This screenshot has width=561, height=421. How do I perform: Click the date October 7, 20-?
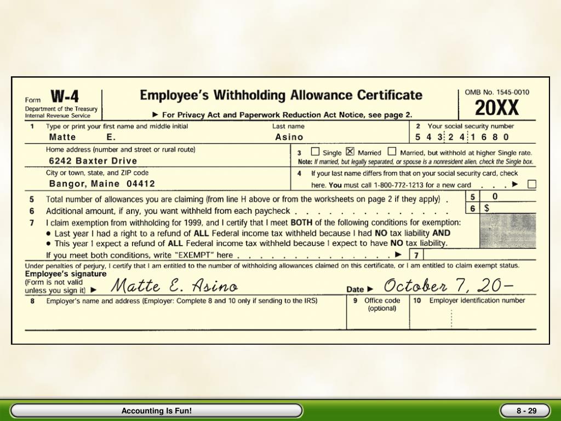pyautogui.click(x=449, y=285)
